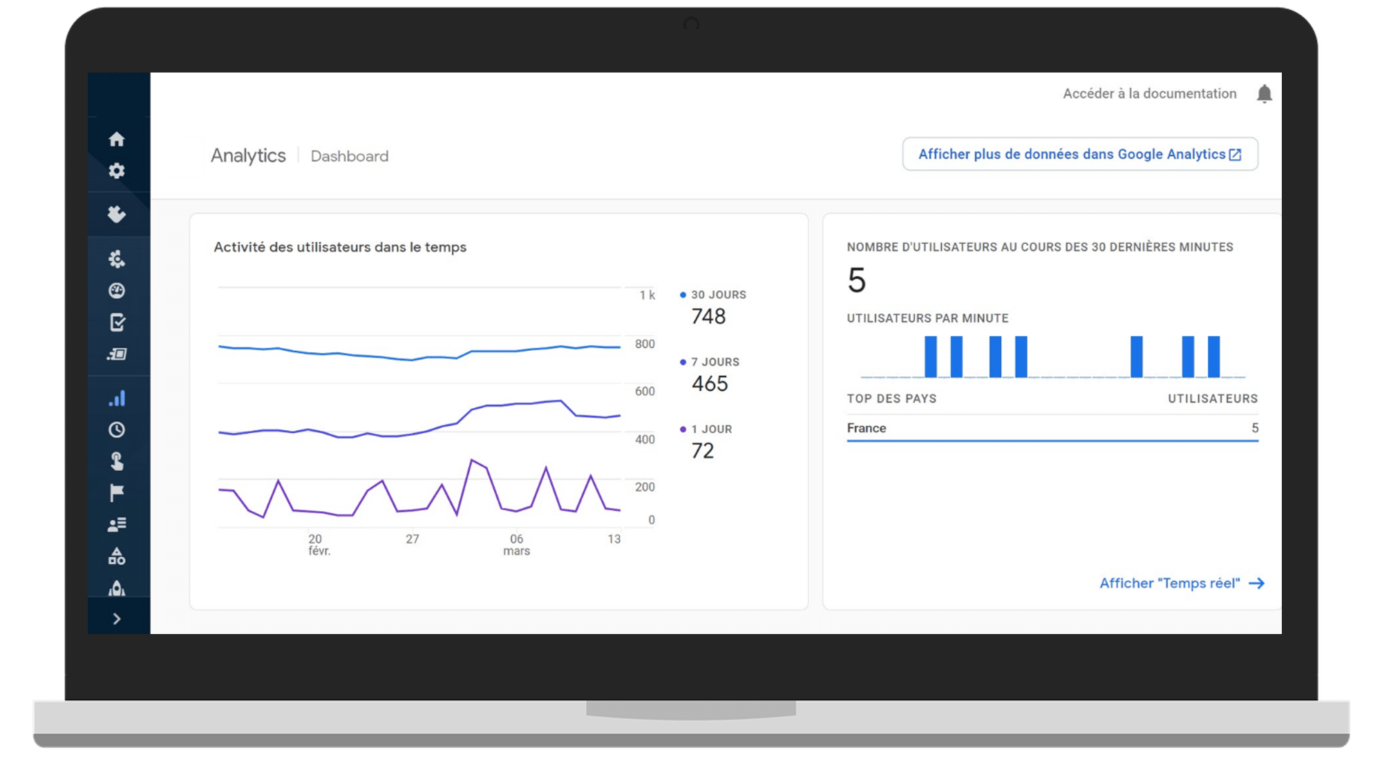The image size is (1382, 777).
Task: Open Afficher "Temps réel" link
Action: click(x=1182, y=584)
